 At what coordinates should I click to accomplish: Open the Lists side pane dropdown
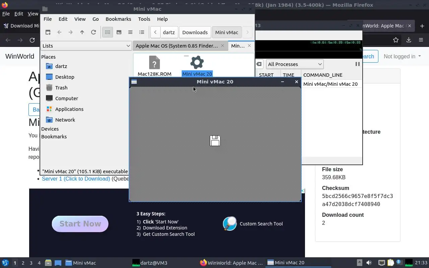[x=86, y=46]
